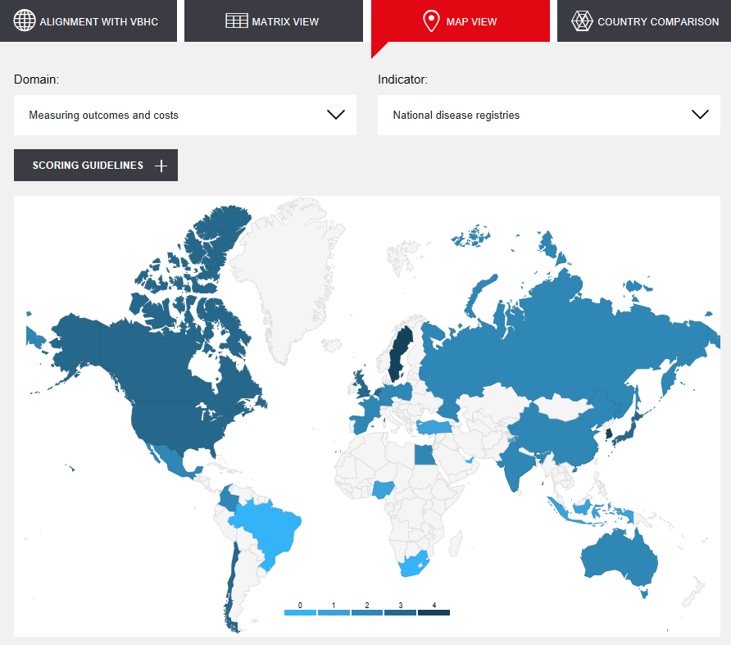731x645 pixels.
Task: Select Nigeria on the map
Action: [383, 490]
